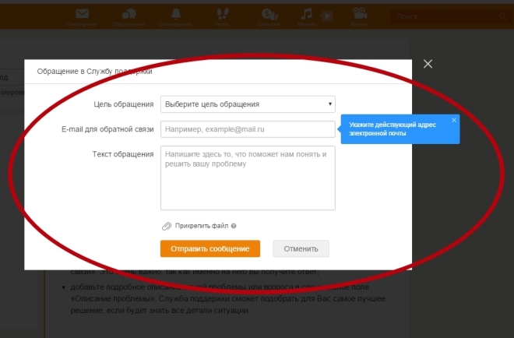
Task: Click the Поиск search field
Action: click(x=444, y=16)
